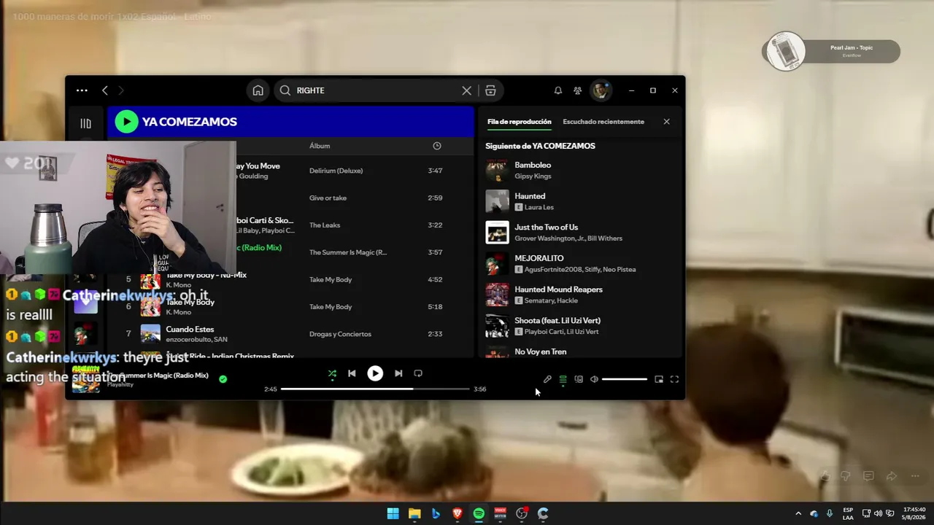Switch to Spotify taskbar icon
This screenshot has height=525, width=934.
(479, 513)
